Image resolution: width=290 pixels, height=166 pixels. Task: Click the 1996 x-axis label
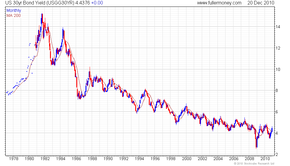(155, 159)
